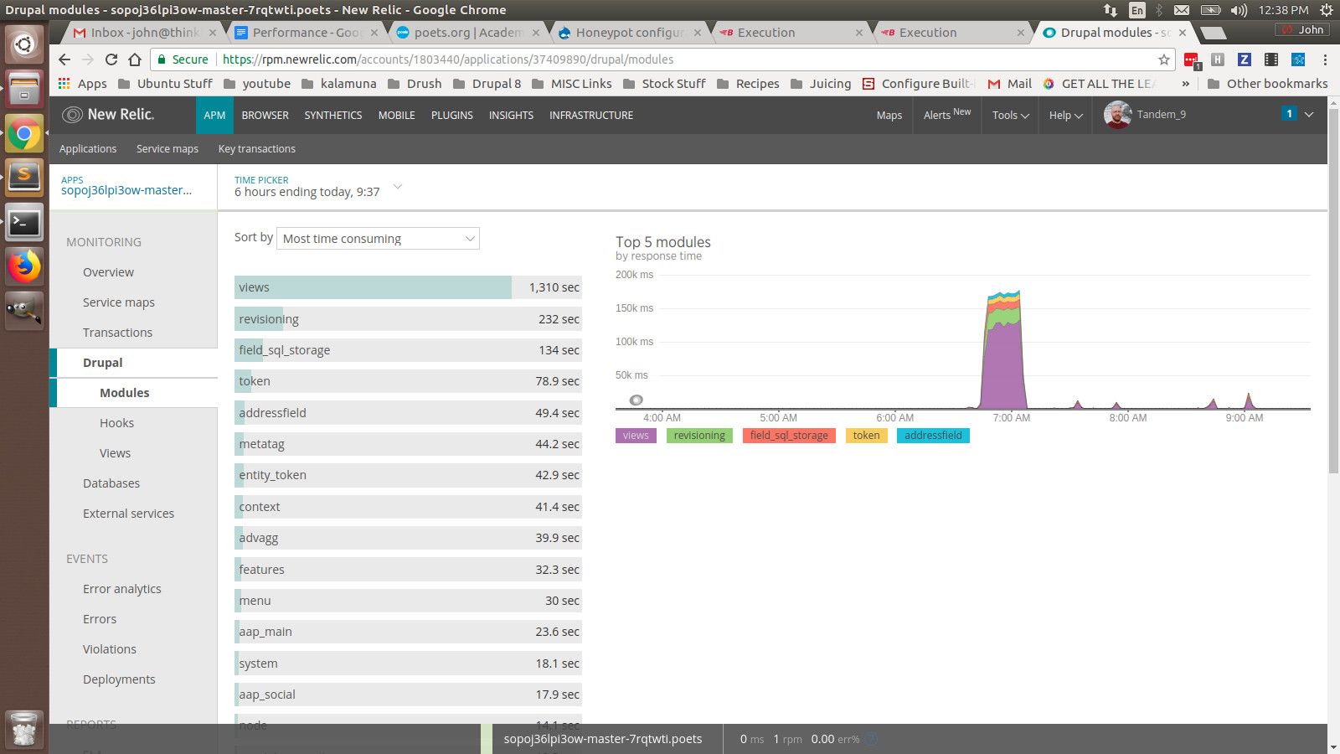Toggle views legend series
The image size is (1340, 754).
pos(636,436)
